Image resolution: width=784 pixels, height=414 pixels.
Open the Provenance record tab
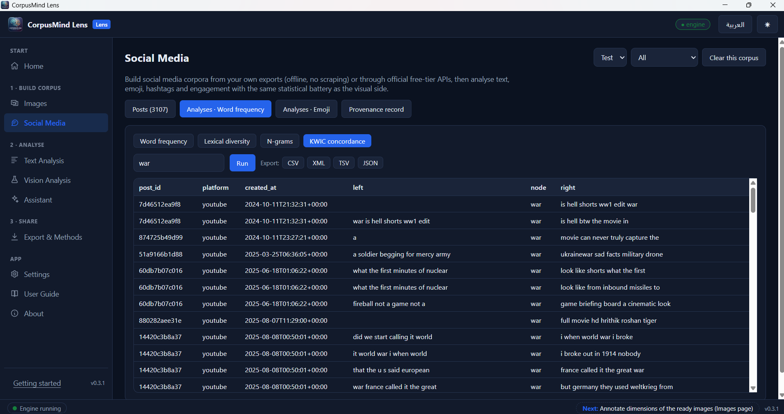(x=376, y=109)
